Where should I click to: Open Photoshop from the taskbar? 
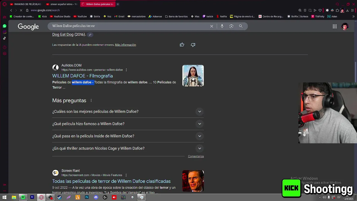[87, 197]
